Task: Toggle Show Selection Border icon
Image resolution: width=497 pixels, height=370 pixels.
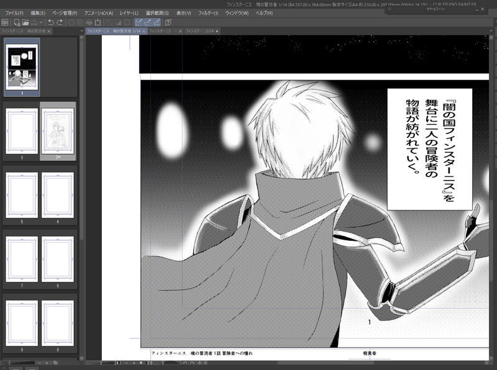Action: click(127, 22)
